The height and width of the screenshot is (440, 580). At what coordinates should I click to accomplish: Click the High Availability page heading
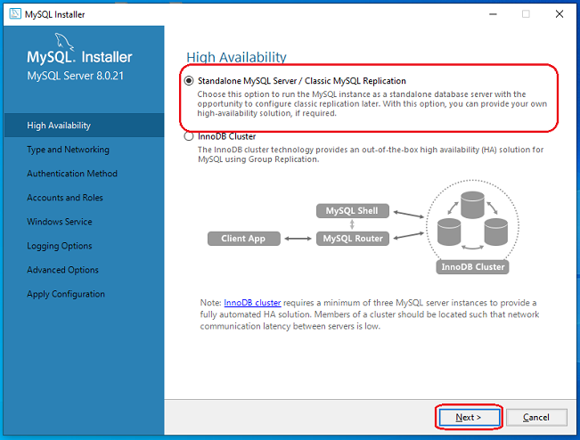[236, 57]
